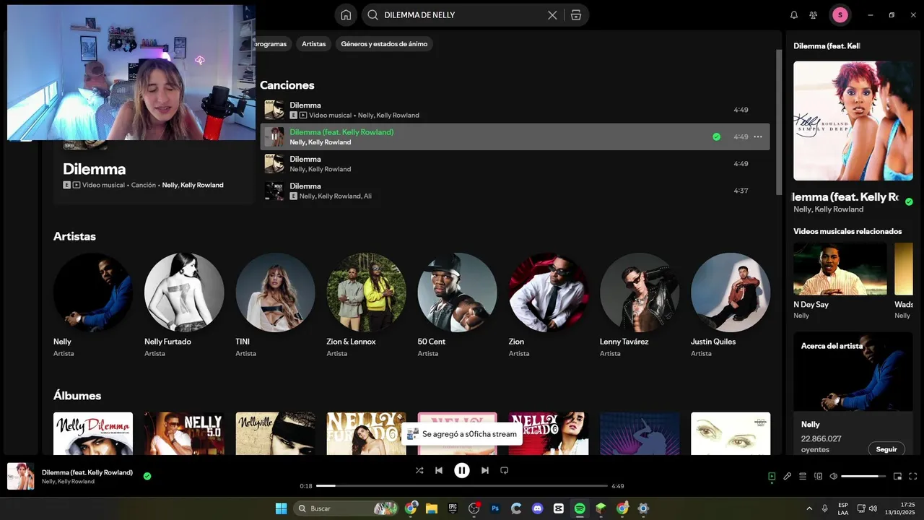This screenshot has height=520, width=924.
Task: Go to the Spotify Home icon
Action: tap(346, 15)
